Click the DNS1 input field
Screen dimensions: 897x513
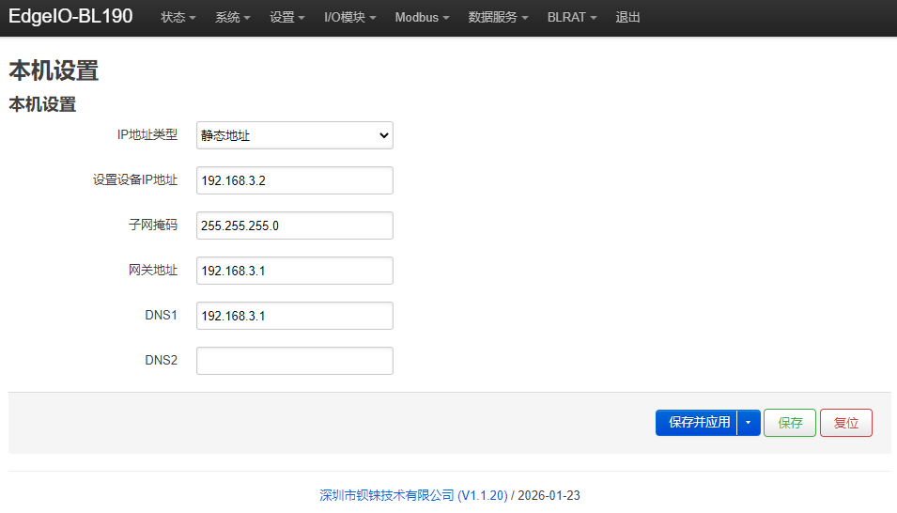coord(295,316)
